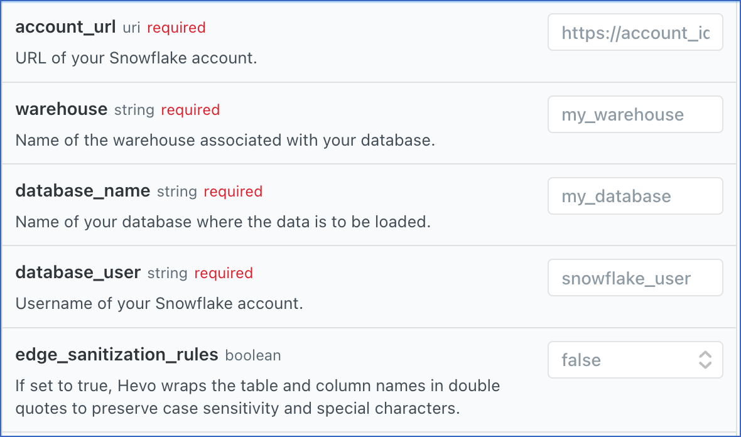Screen dimensions: 741x437
Task: Click the Hevo double quotes description text
Action: (x=257, y=397)
